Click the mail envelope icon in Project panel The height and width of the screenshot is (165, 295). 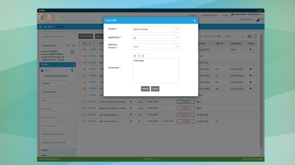coord(47,71)
